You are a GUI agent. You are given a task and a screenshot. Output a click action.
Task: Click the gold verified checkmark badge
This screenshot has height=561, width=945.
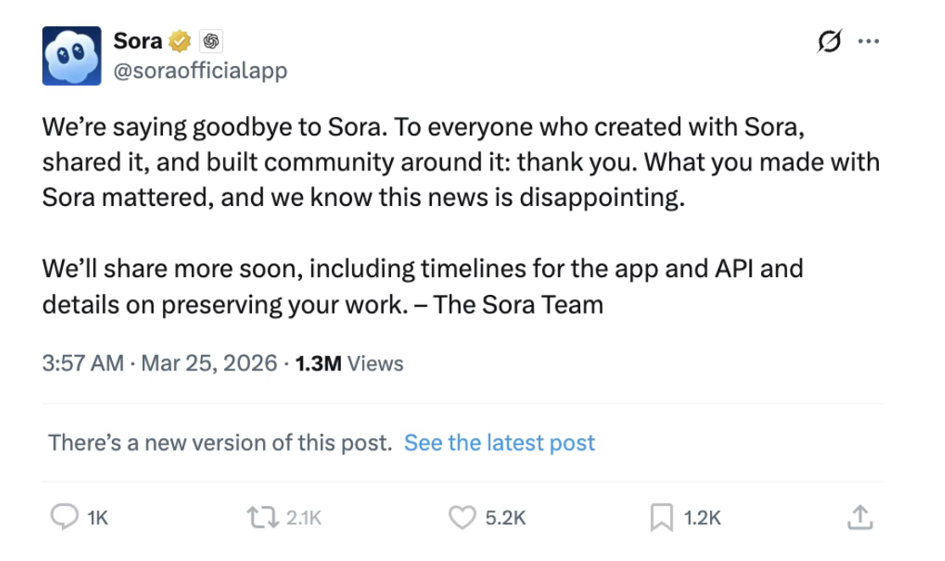click(x=180, y=41)
